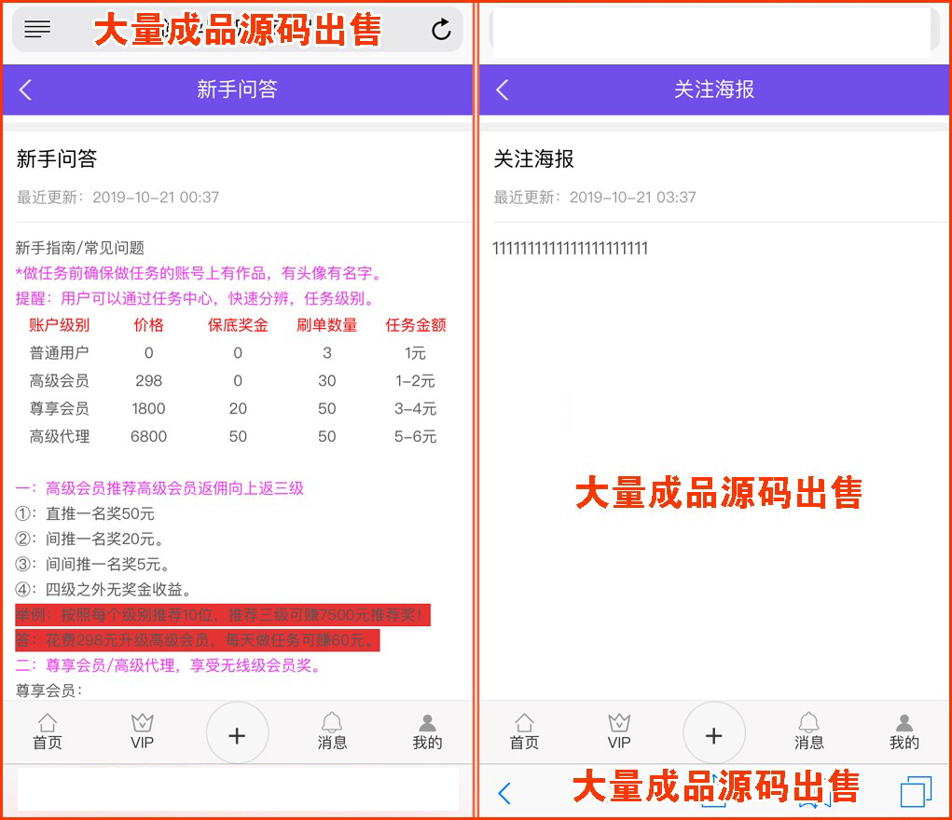The height and width of the screenshot is (820, 952).
Task: Tap 首页 home icon on 关注海报 screen
Action: tap(524, 731)
